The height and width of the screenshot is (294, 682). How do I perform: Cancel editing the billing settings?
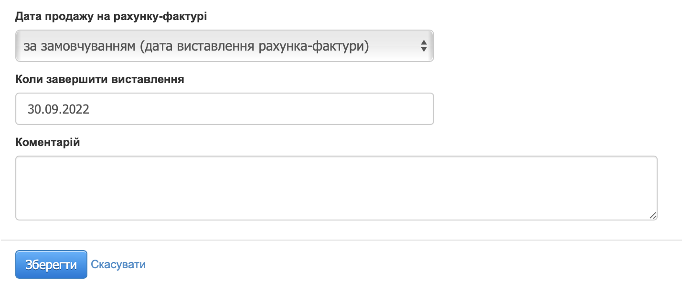pos(117,264)
